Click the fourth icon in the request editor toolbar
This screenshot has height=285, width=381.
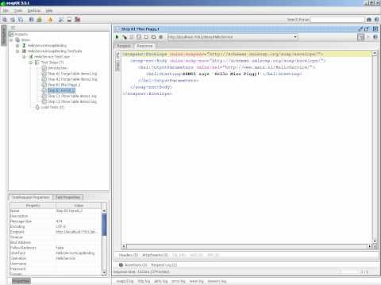click(x=139, y=37)
